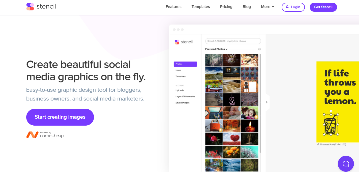Click the Namecheap logo under the button
This screenshot has height=172, width=359.
pos(45,135)
